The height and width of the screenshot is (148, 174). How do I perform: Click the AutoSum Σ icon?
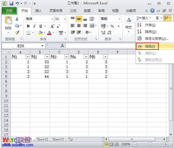(157, 18)
